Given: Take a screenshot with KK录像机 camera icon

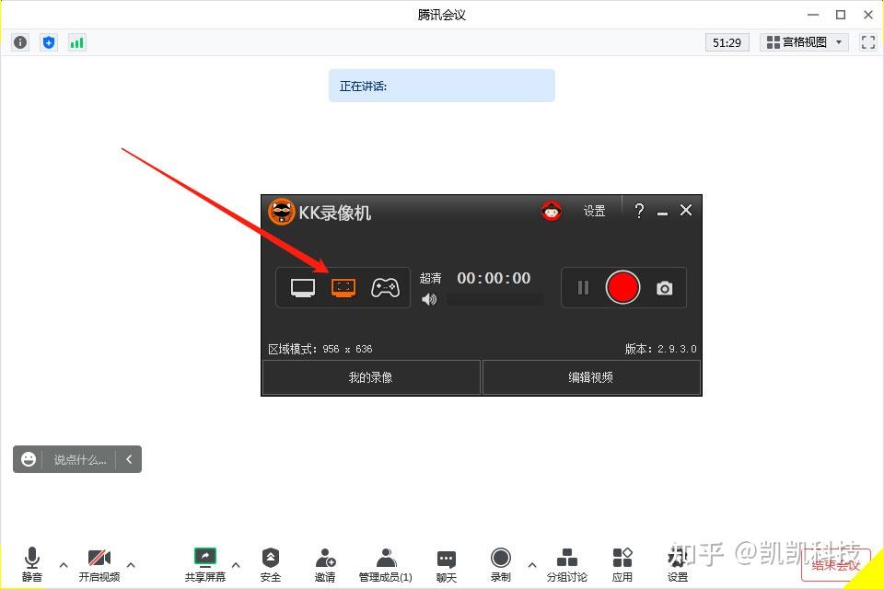Looking at the screenshot, I should point(665,287).
